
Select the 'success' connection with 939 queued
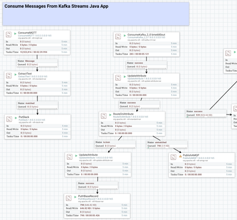pos(206,113)
